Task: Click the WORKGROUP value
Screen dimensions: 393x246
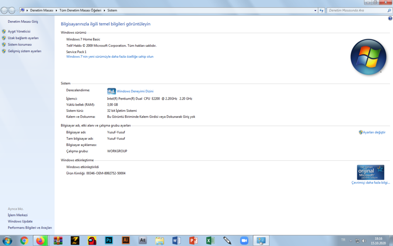Action: point(117,151)
